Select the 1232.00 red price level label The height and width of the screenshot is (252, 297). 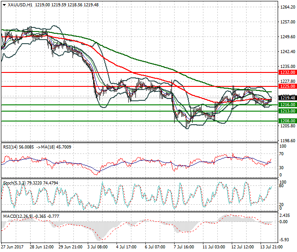[288, 72]
